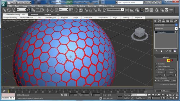Click the Align tool icon
The height and width of the screenshot is (101, 180).
point(132,10)
